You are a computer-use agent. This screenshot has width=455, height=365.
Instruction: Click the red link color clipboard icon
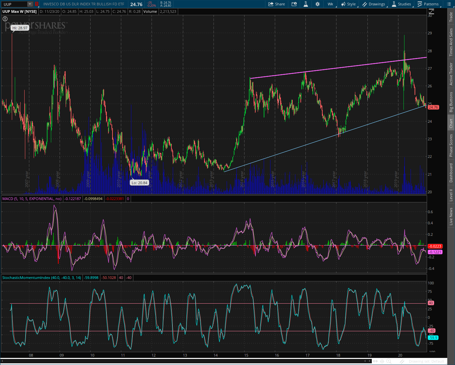[37, 4]
